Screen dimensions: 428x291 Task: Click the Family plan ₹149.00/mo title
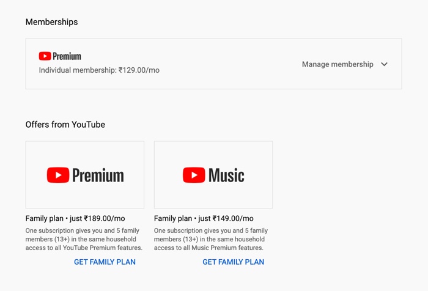(204, 218)
